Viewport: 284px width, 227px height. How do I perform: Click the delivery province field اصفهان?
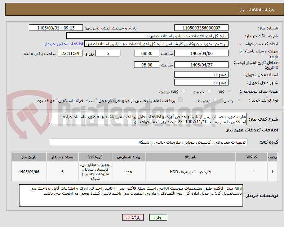[x=201, y=74]
